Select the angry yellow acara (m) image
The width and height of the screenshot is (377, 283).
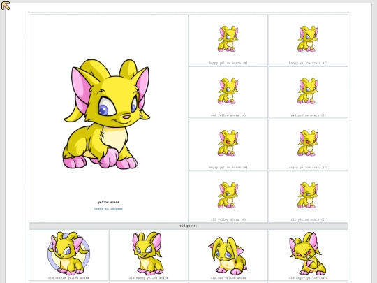228,143
